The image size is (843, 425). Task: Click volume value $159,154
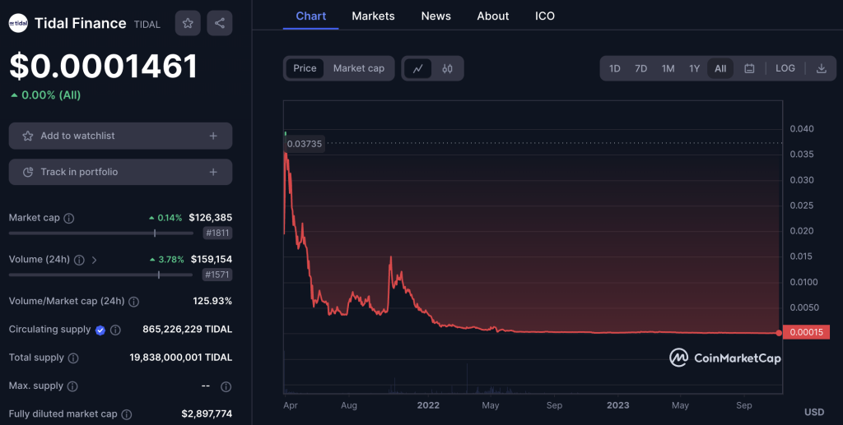(x=212, y=260)
